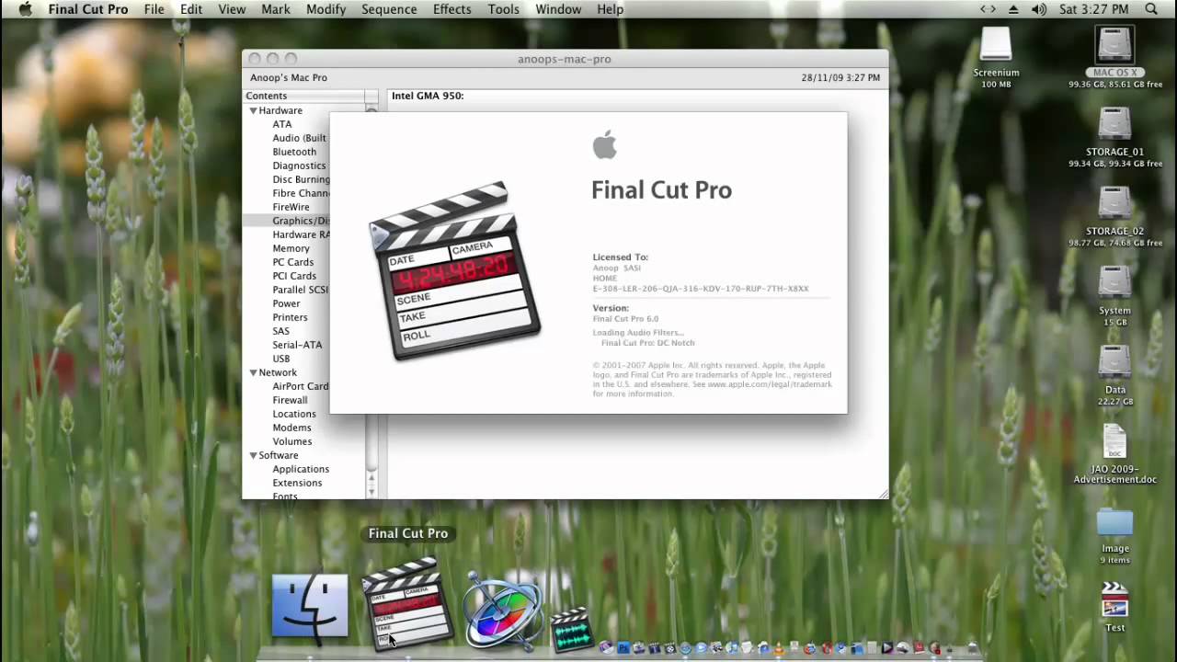Open the Apple menu
The image size is (1177, 662).
25,9
